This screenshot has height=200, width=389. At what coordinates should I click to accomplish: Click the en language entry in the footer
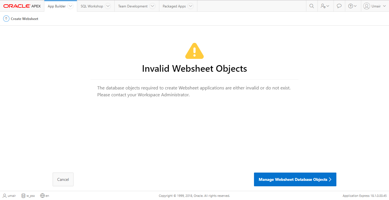pyautogui.click(x=45, y=196)
